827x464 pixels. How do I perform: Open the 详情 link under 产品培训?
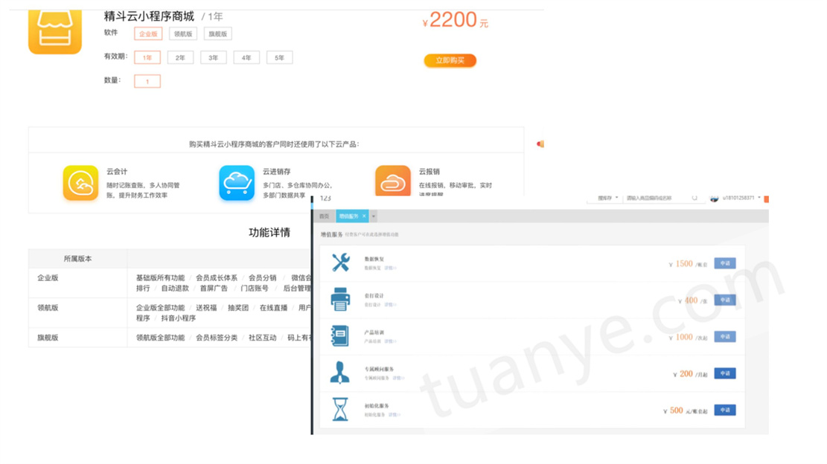(x=390, y=341)
